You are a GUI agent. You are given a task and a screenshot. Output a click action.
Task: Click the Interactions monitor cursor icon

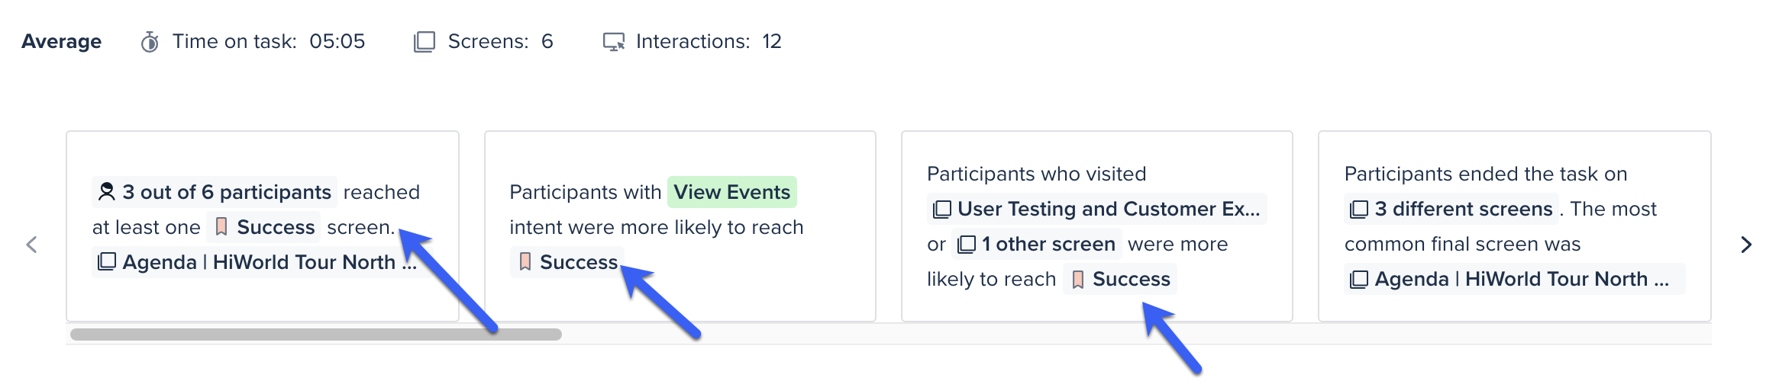(614, 42)
